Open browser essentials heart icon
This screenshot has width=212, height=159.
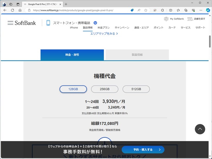click(x=193, y=10)
